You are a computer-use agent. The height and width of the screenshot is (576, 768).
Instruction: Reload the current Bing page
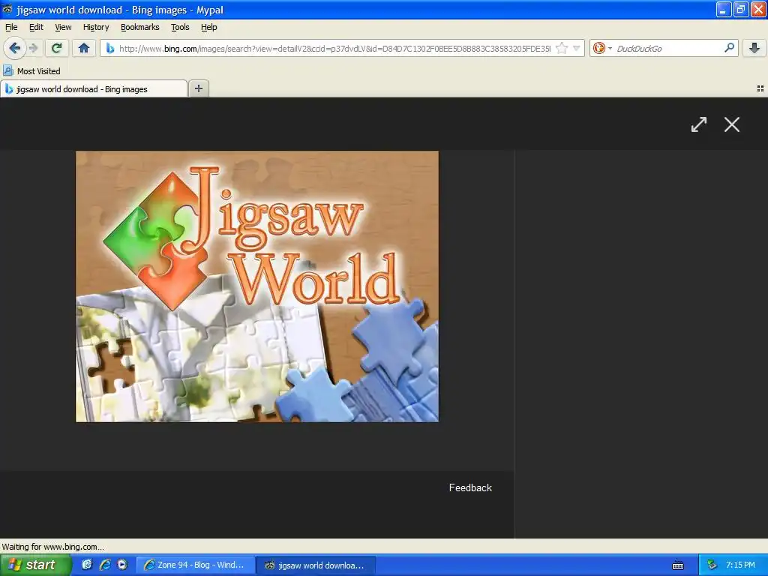57,48
